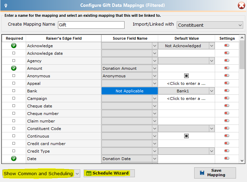Toggle the Anonymous default value checkbox
Screen dimensions: 247x182
click(x=186, y=76)
